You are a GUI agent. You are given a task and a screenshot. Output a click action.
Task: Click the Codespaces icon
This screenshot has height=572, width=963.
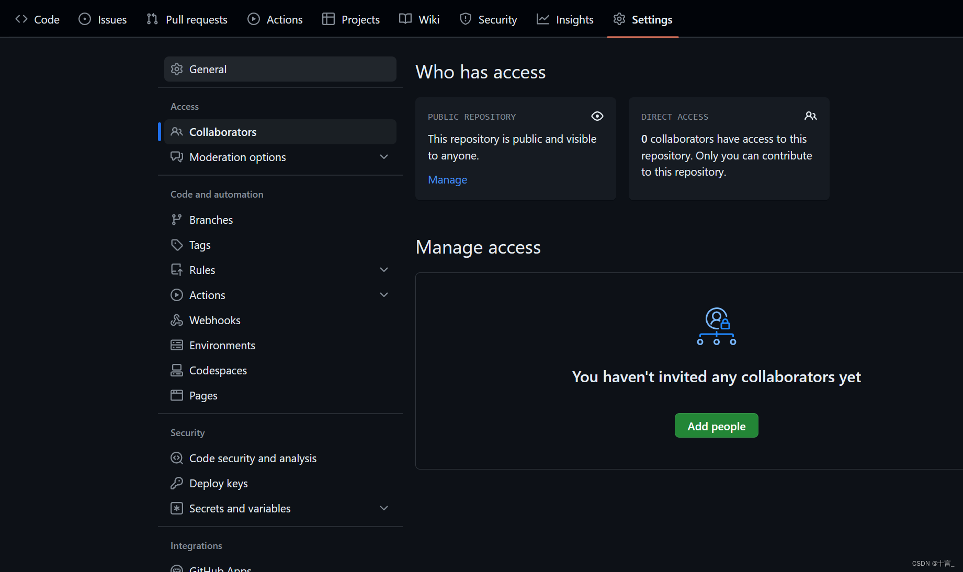(177, 370)
